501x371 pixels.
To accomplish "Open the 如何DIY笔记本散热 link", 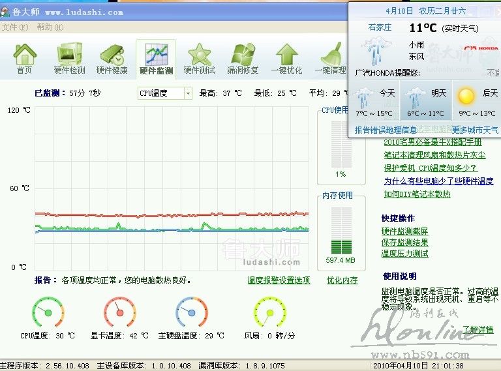I will pos(417,194).
